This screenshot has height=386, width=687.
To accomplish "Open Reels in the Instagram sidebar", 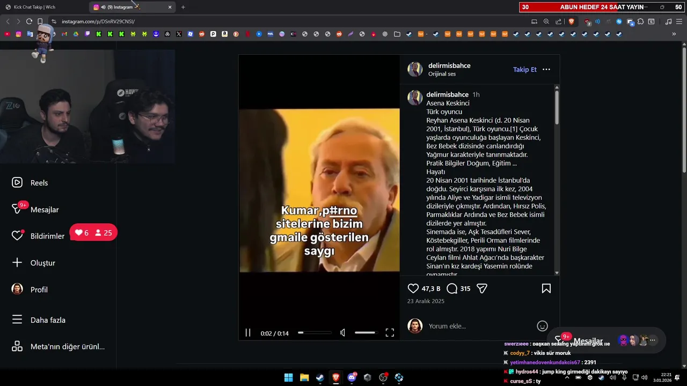I will (30, 183).
